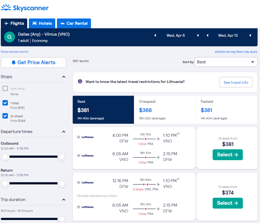Click Trip duration slider handle
The width and height of the screenshot is (260, 223).
tap(62, 219)
